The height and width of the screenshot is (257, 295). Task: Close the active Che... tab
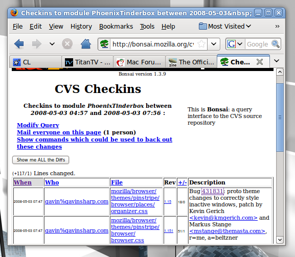click(260, 62)
